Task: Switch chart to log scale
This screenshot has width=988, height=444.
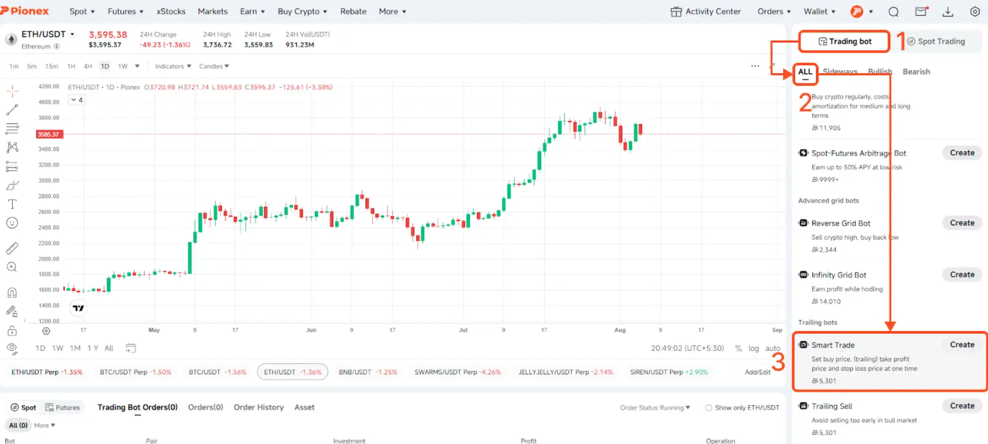Action: [x=754, y=348]
